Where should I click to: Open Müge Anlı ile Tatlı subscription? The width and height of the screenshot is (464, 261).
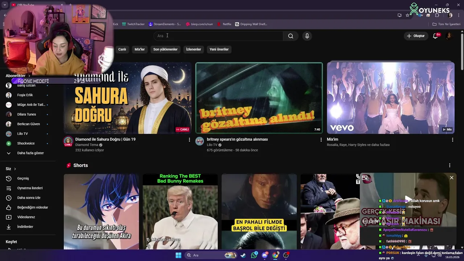(27, 105)
